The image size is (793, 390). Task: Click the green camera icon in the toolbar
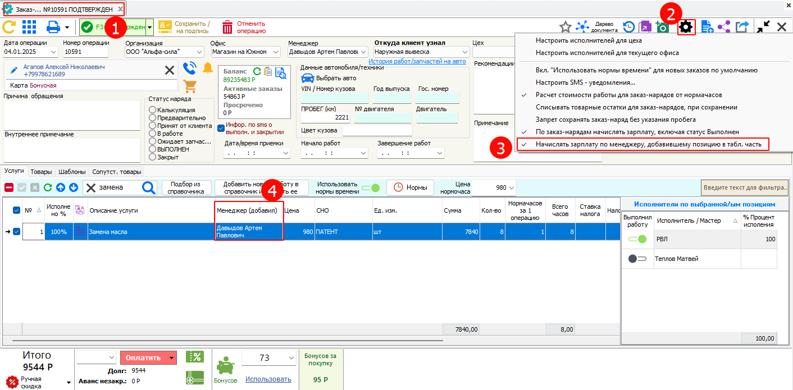[662, 27]
